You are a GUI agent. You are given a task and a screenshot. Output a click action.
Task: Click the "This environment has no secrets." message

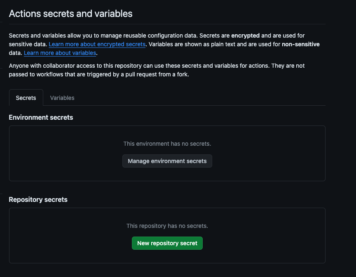click(x=167, y=144)
